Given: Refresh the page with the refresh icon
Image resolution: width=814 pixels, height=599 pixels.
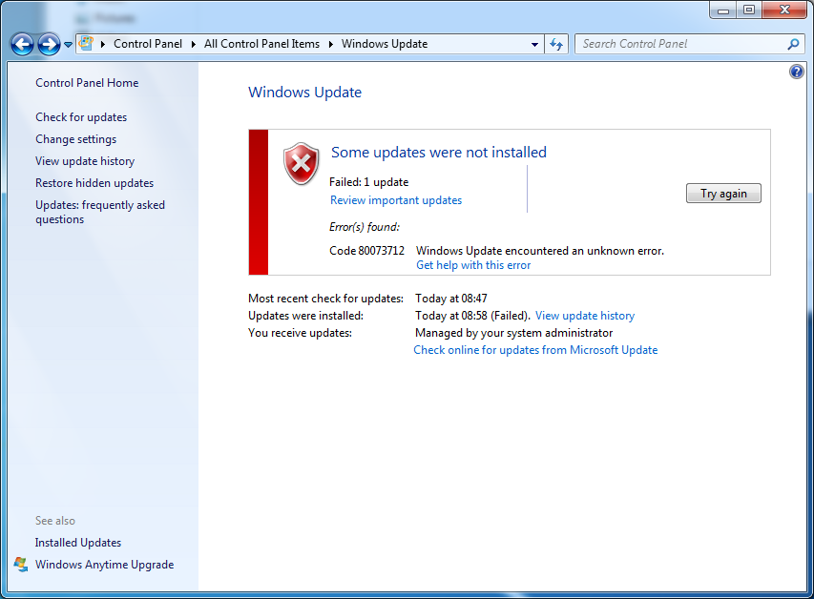Looking at the screenshot, I should click(x=556, y=44).
